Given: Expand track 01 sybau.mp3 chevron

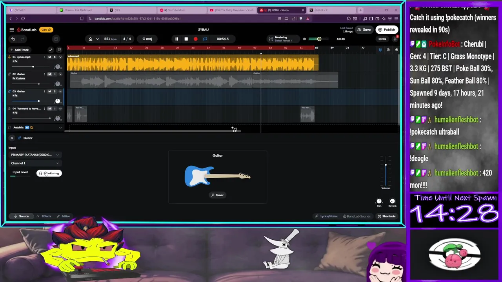Looking at the screenshot, I should tap(60, 57).
